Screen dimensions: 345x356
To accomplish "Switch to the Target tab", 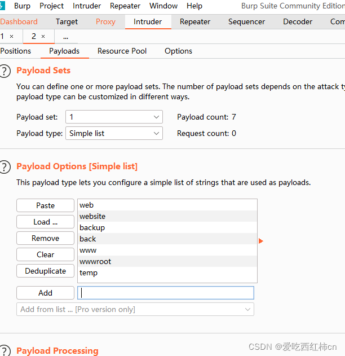I will (67, 21).
